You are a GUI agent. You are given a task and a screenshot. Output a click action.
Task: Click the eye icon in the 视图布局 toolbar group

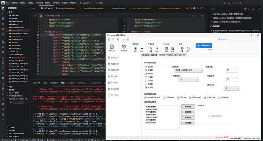click(135, 48)
